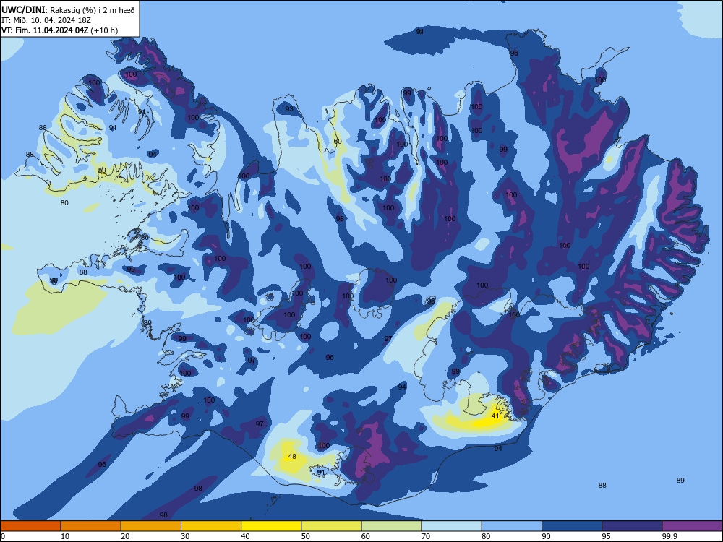Click the '41' humidity value on the map
This screenshot has width=723, height=542.
coord(495,416)
